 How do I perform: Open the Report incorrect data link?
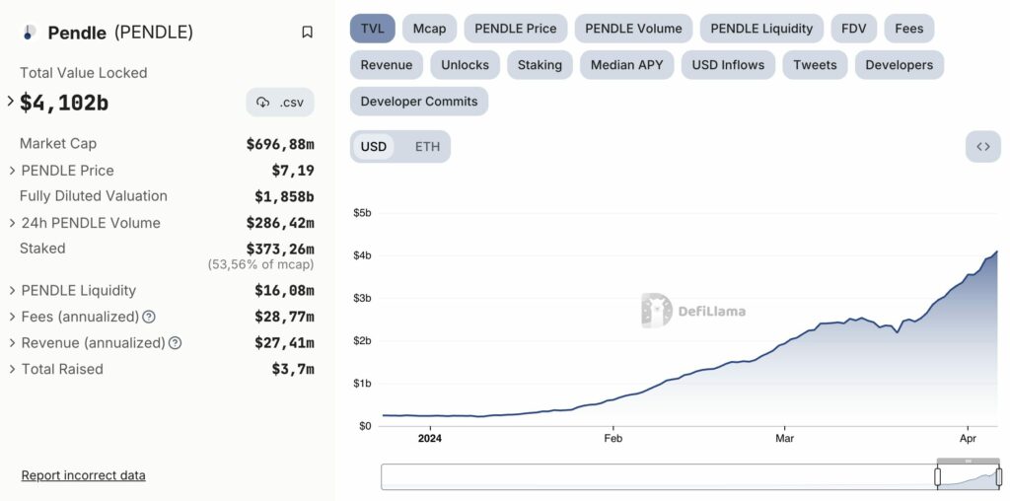click(83, 475)
